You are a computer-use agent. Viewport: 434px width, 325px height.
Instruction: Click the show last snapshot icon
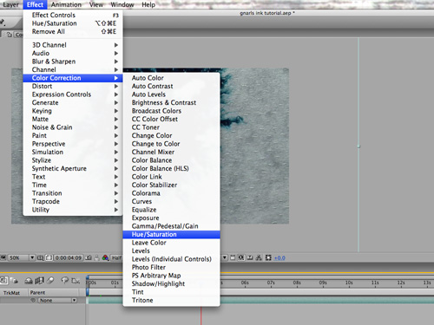[x=97, y=257]
